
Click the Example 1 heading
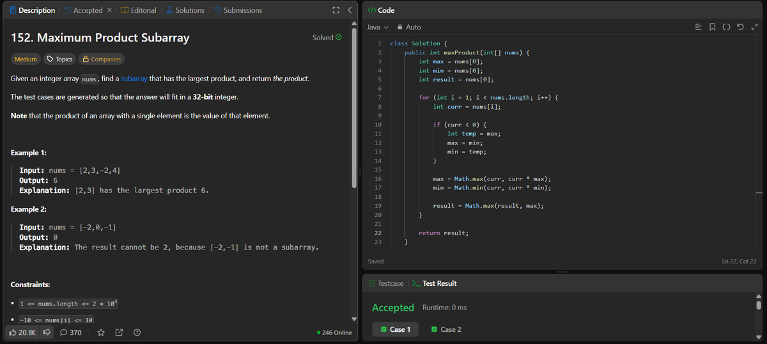29,153
